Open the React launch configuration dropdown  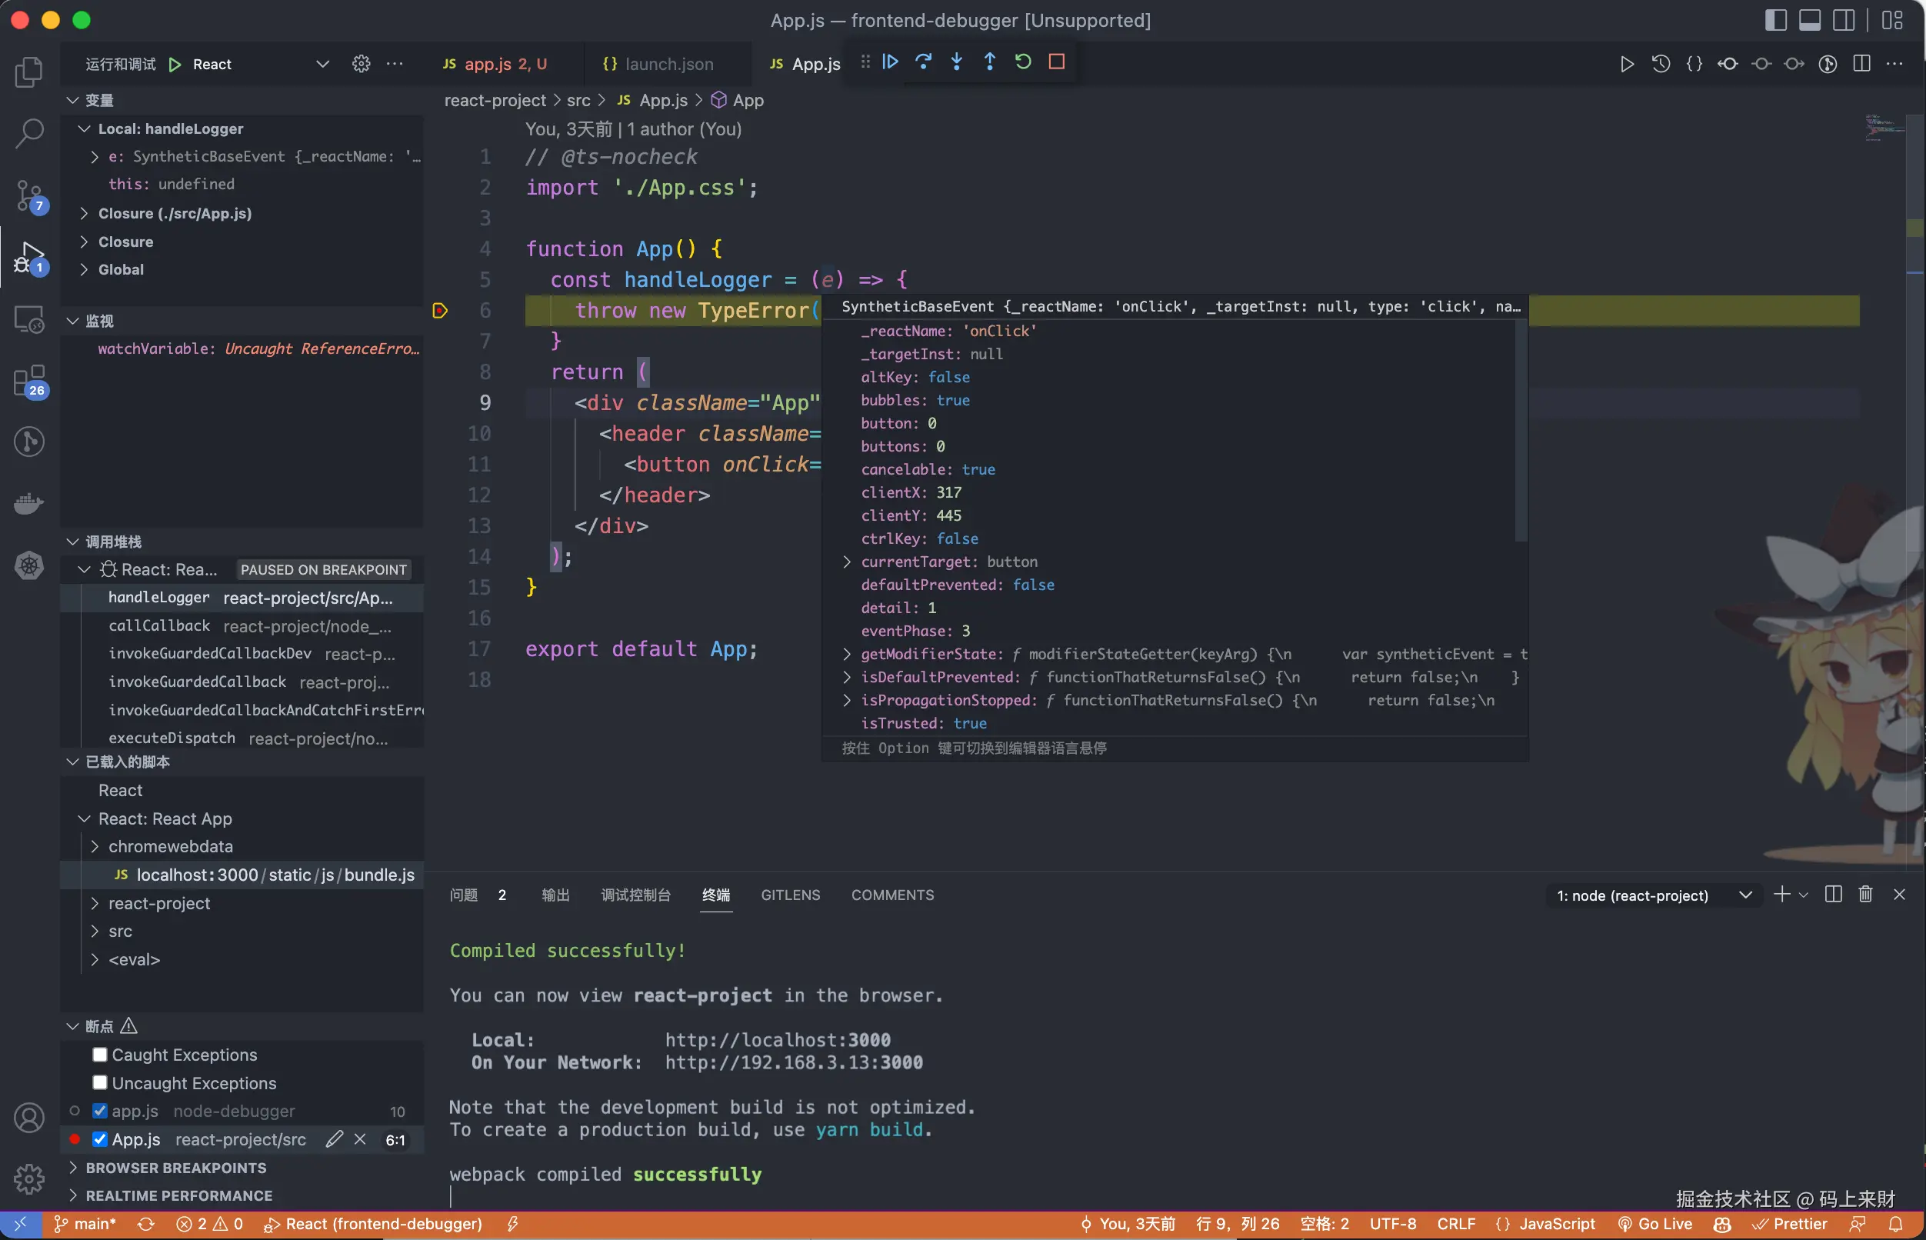pos(322,64)
